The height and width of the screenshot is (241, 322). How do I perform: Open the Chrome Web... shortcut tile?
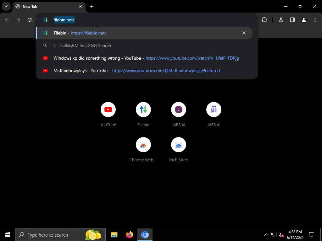click(143, 150)
